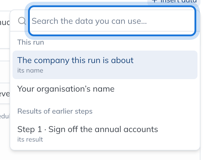
Task: Choose 'Your organisation's name' option
Action: pyautogui.click(x=105, y=89)
